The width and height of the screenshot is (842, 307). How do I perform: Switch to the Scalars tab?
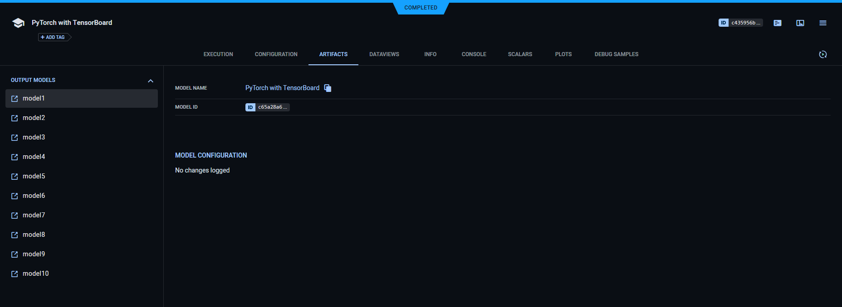coord(520,54)
